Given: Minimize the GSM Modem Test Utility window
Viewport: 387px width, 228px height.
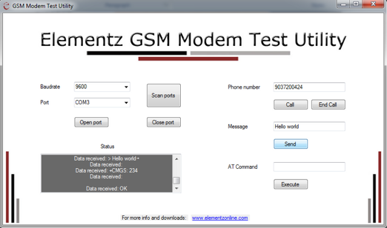Looking at the screenshot, I should tap(343, 4).
